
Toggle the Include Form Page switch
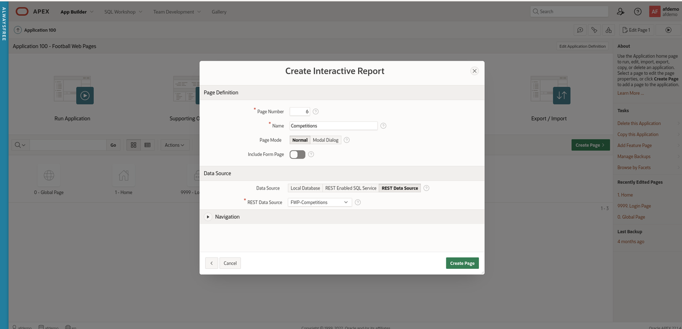pos(297,154)
